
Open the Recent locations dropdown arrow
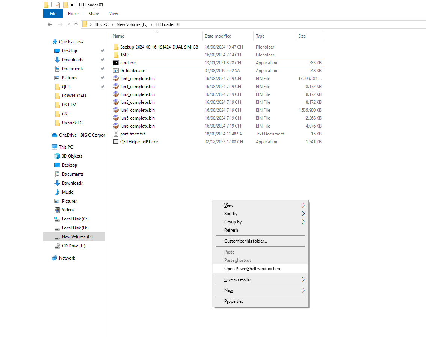click(68, 24)
